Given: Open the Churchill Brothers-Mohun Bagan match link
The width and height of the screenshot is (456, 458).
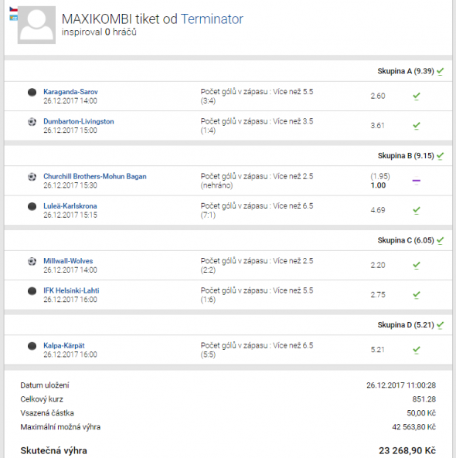Looking at the screenshot, I should [95, 176].
